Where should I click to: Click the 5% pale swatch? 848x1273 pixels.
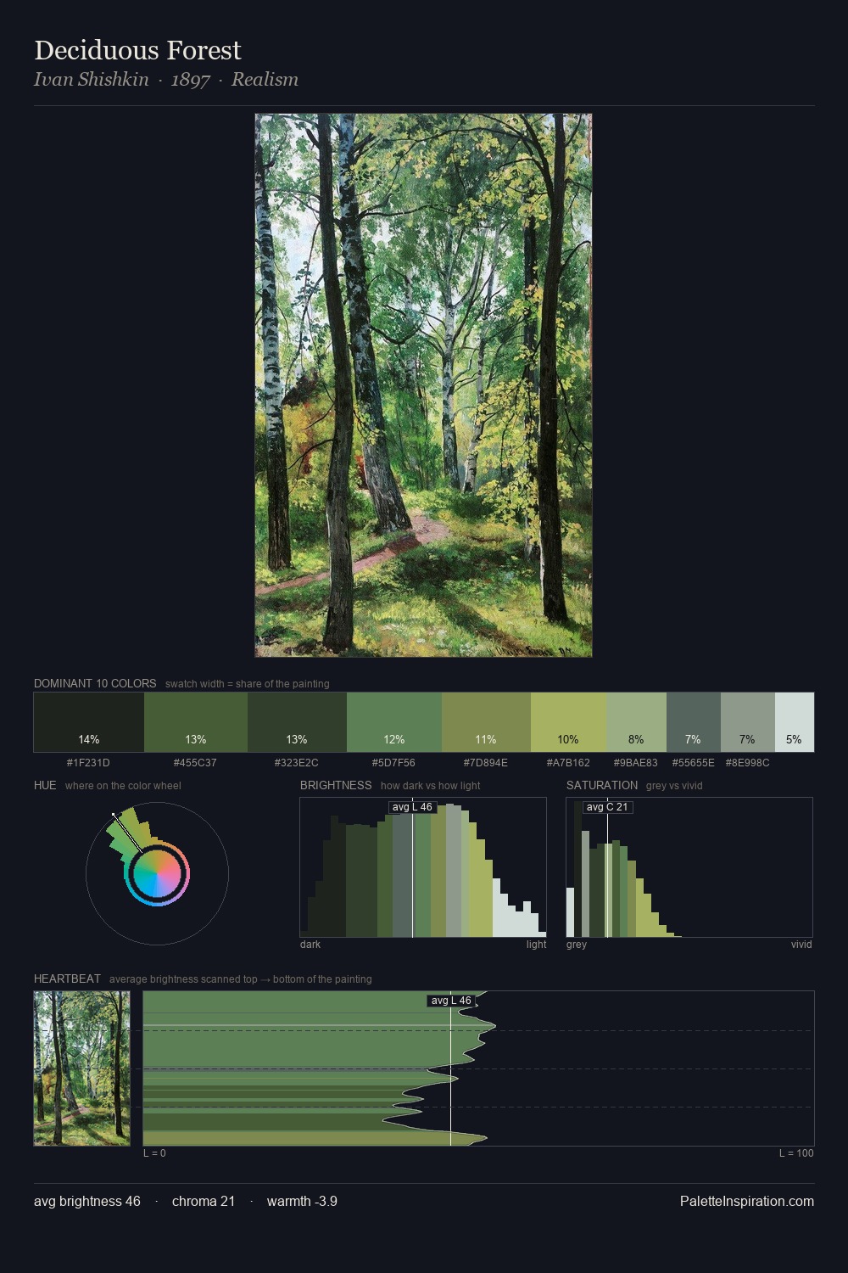(795, 722)
